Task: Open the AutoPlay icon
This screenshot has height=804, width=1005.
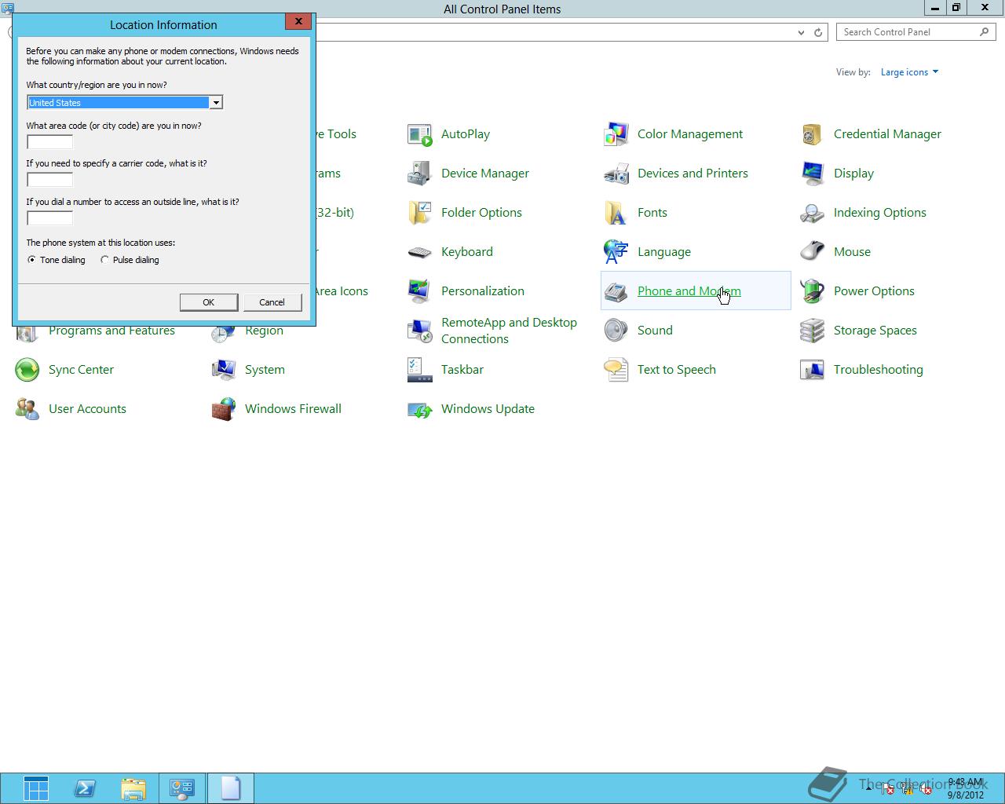Action: click(420, 134)
